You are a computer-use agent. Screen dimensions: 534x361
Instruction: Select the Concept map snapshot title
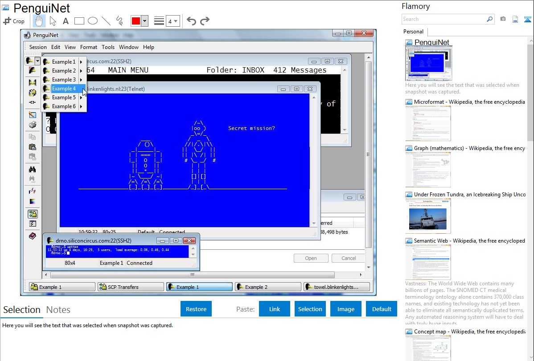coord(470,332)
